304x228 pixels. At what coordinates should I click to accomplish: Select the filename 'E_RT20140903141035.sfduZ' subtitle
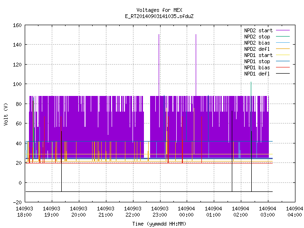click(x=159, y=16)
